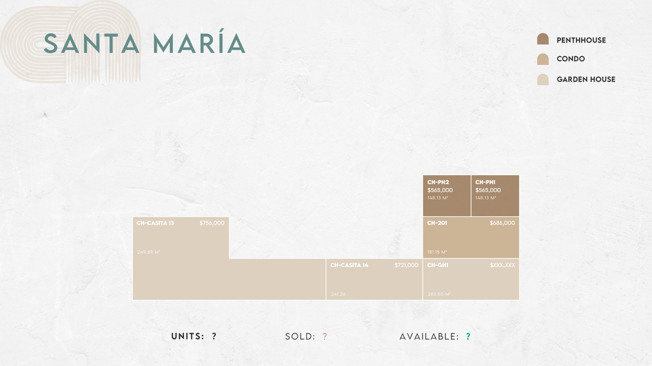Click the $721,000 price on Casita 14
This screenshot has height=366, width=652.
406,265
